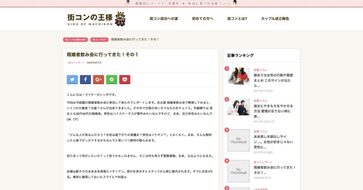Open ranking article 彼女にやきもちをやかせる方法
Viewport: 363px width, 190px height.
click(x=273, y=111)
